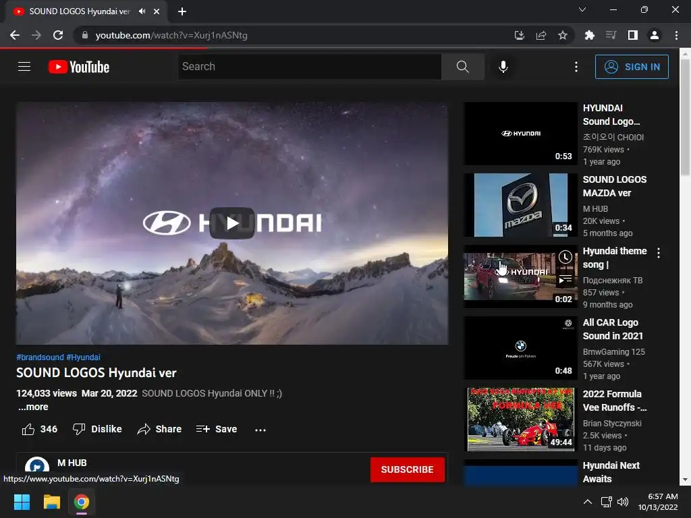The height and width of the screenshot is (518, 691).
Task: Open All CAR Logo Sound in 2021 thumbnail
Action: [520, 348]
